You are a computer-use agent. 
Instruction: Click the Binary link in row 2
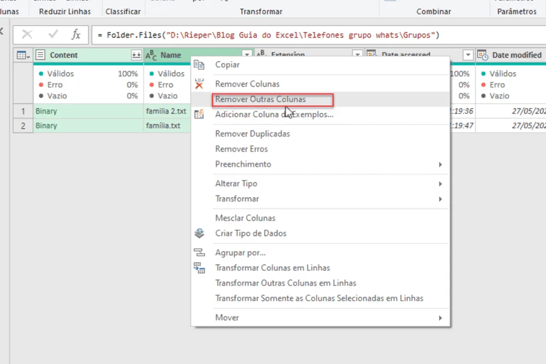point(46,126)
